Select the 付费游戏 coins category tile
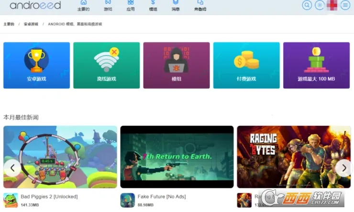 (246, 65)
